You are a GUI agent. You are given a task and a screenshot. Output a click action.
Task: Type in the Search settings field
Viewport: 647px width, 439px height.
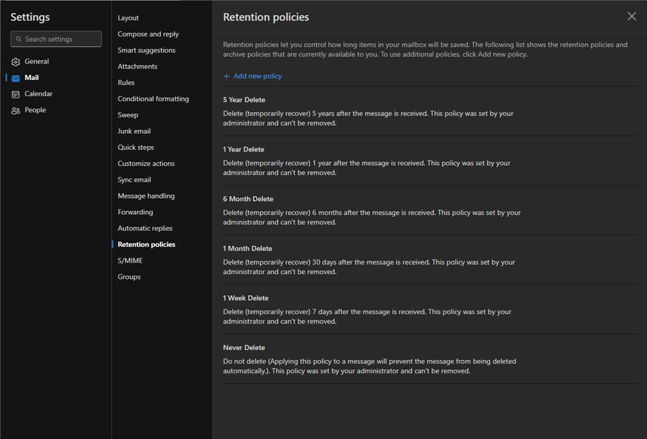[x=61, y=39]
